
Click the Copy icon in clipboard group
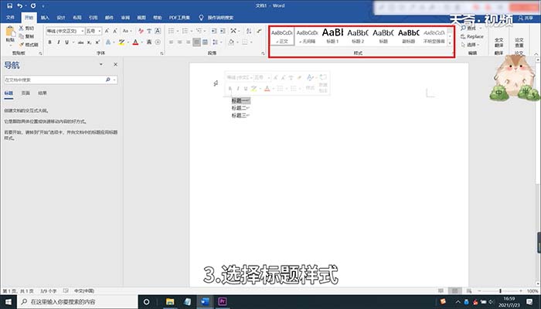(22, 36)
